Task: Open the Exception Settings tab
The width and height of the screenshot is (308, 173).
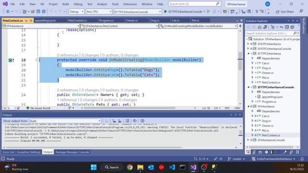Action: [x=29, y=152]
